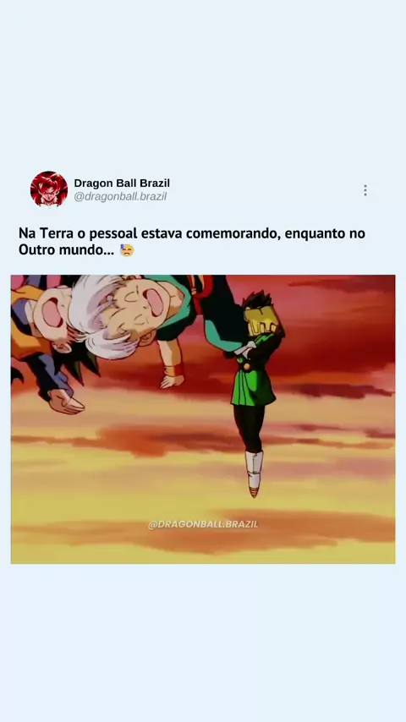406x722 pixels.
Task: Click the "Outro mundo..." caption text
Action: tap(66, 250)
